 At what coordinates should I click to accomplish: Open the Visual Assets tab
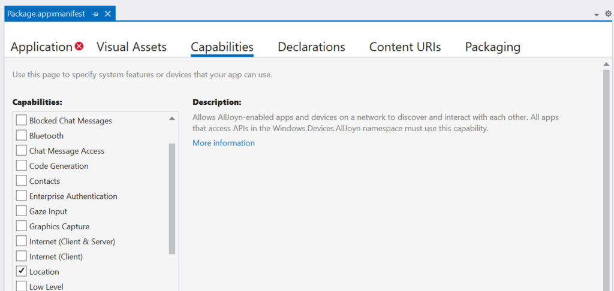(131, 47)
